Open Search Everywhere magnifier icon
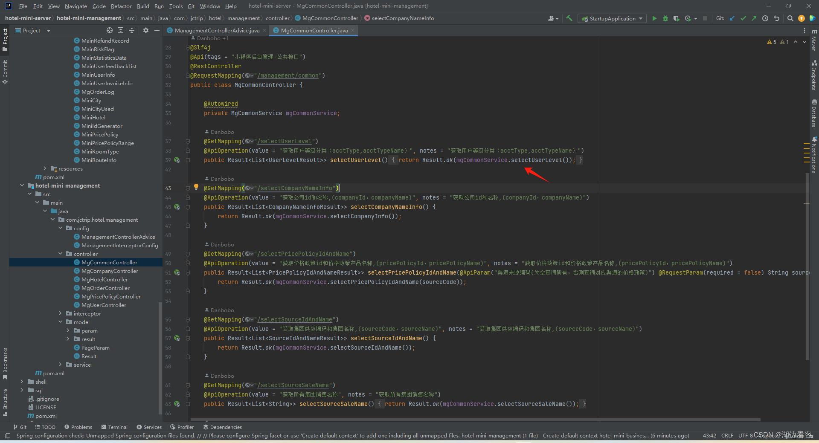Image resolution: width=819 pixels, height=443 pixels. click(x=790, y=18)
